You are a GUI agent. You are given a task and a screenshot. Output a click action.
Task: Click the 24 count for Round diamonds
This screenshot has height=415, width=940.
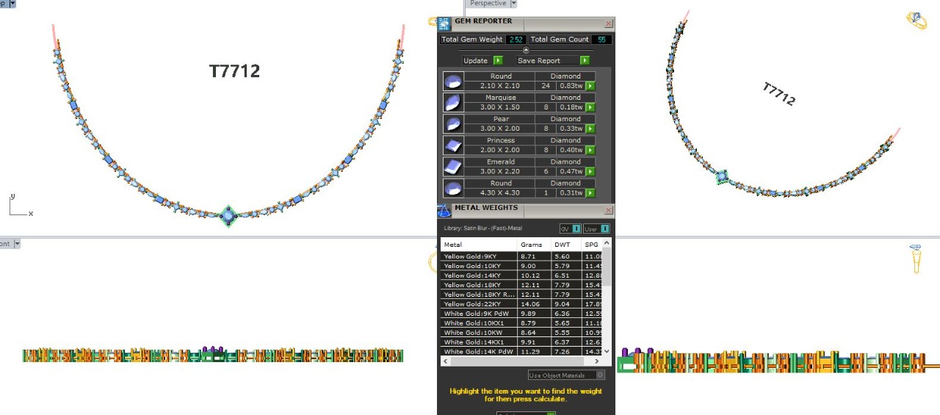point(546,86)
